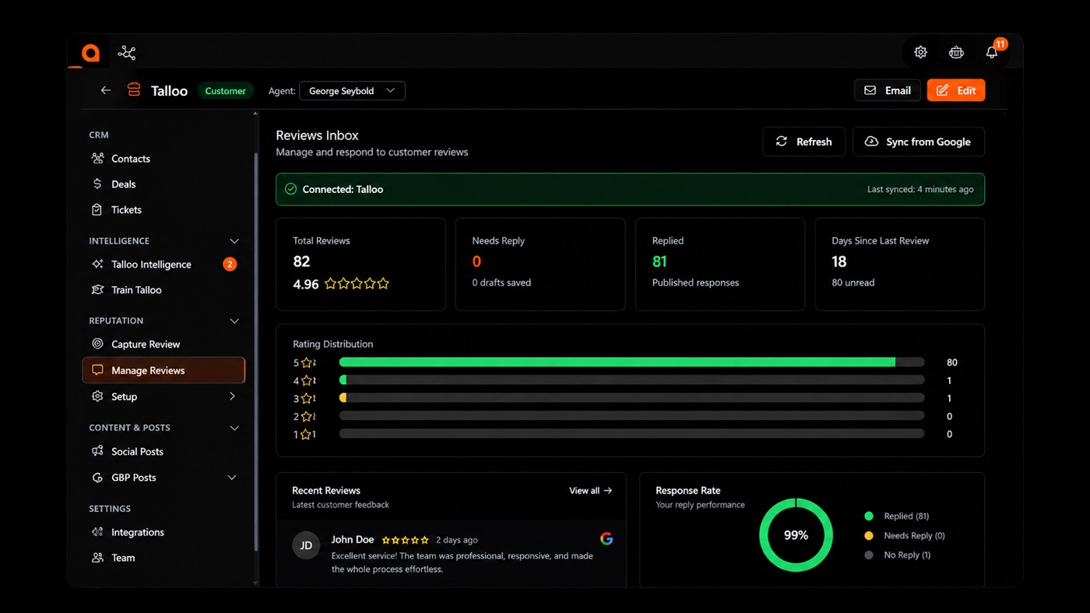
Task: Click the 2 badge on Talloo Intelligence
Action: (x=230, y=264)
